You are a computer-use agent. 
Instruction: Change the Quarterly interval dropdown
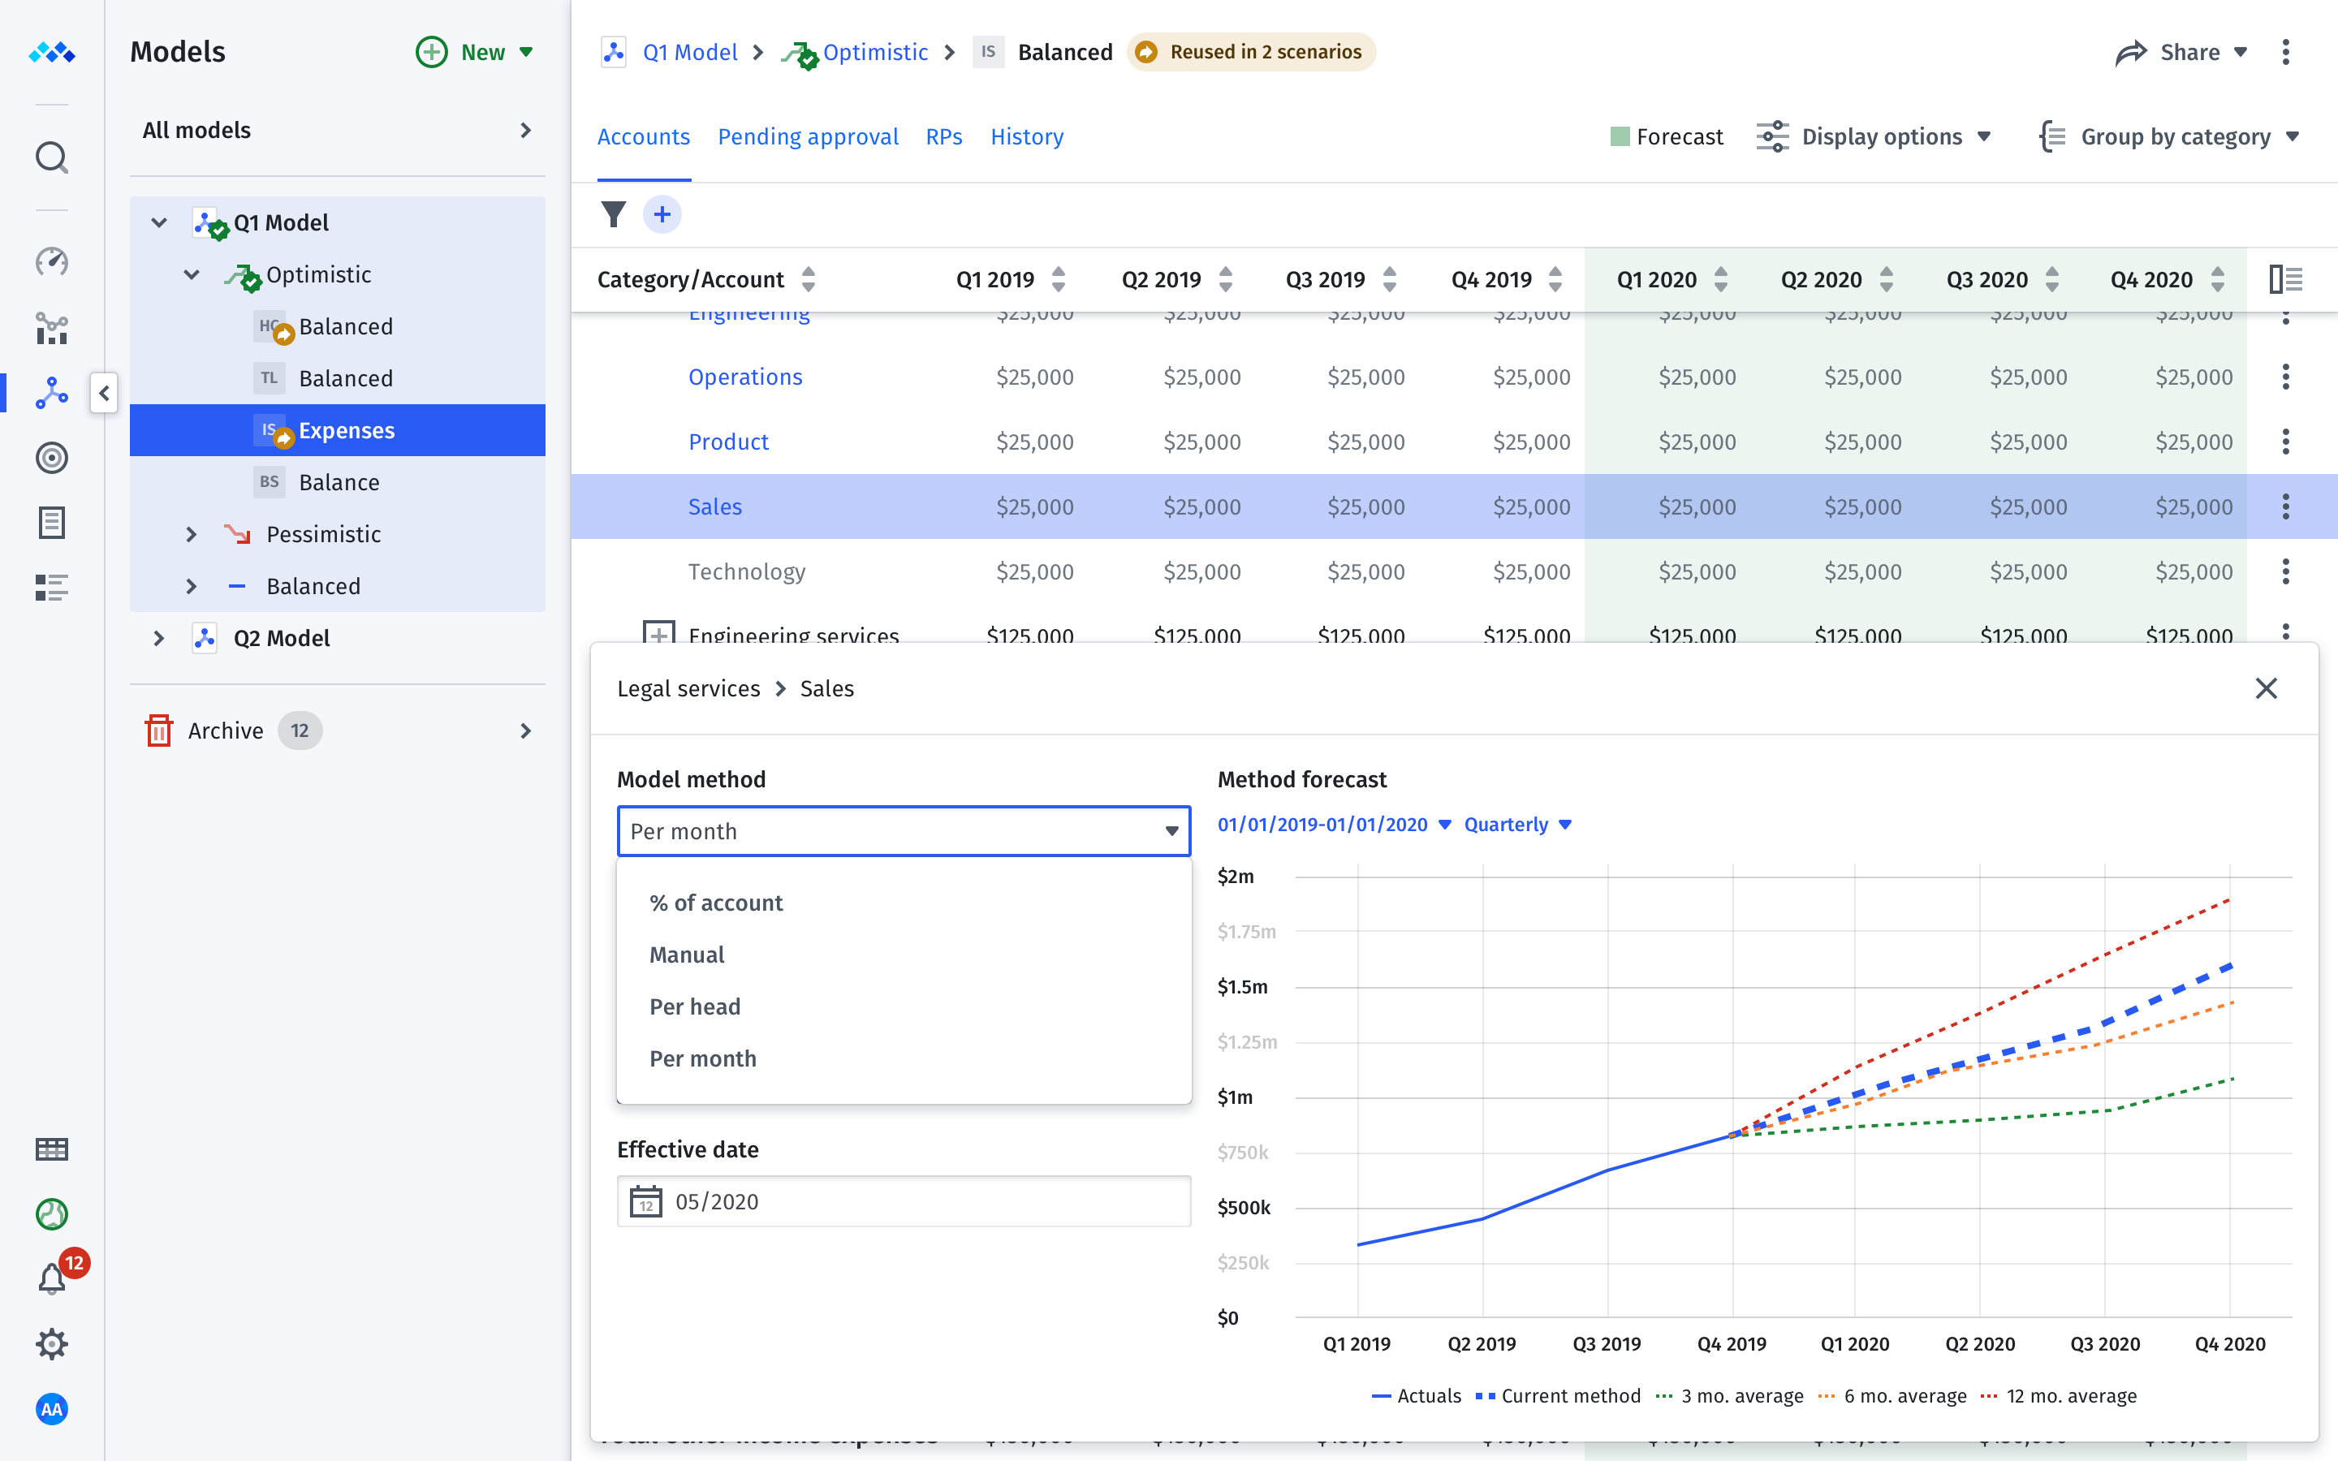click(x=1515, y=824)
